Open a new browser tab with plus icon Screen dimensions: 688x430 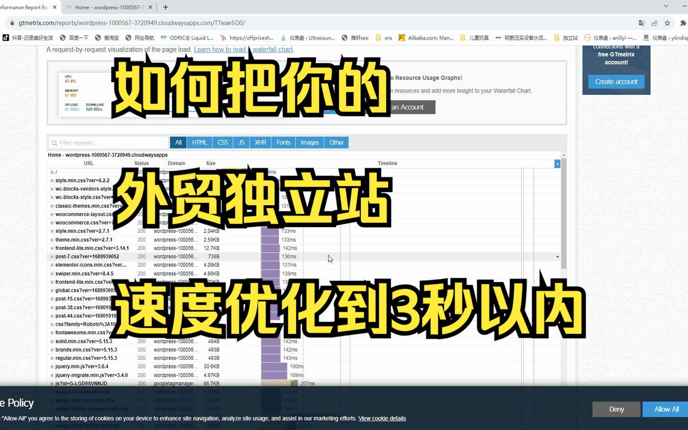(x=166, y=7)
